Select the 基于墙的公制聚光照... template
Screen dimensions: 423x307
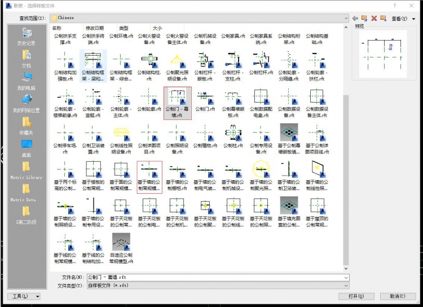(261, 176)
